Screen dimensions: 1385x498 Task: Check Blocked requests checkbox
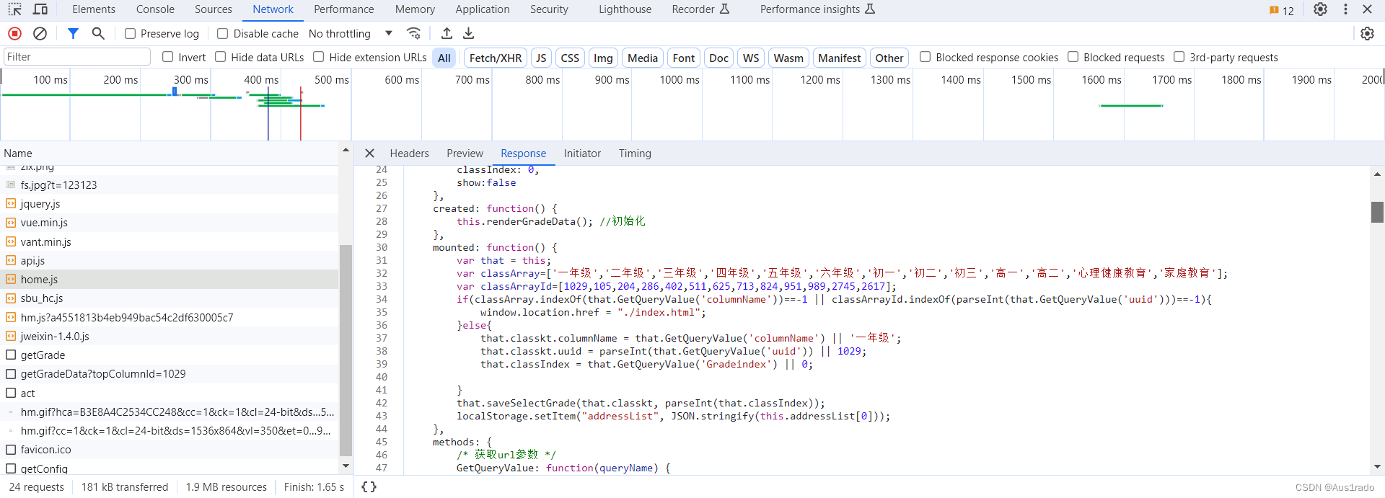1073,57
